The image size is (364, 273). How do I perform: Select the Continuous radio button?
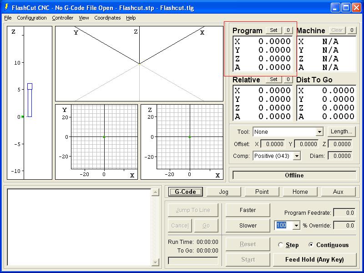coord(311,245)
